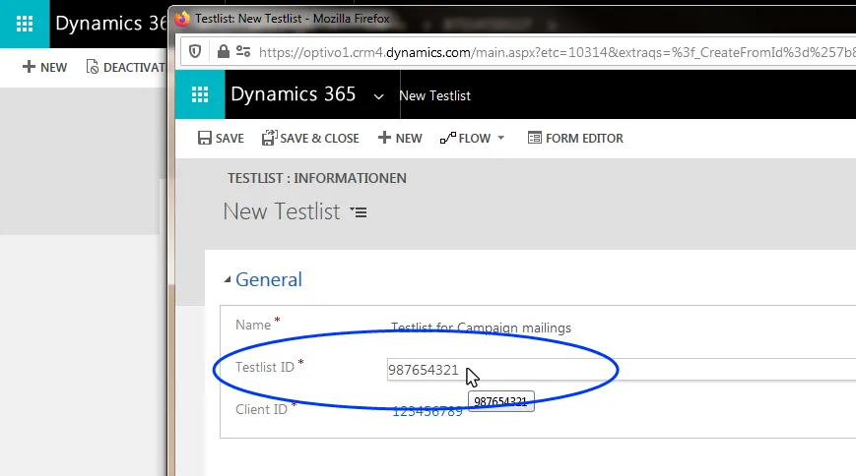Click Name field value Testlist for Campaign mailings
The width and height of the screenshot is (856, 476).
click(x=481, y=327)
